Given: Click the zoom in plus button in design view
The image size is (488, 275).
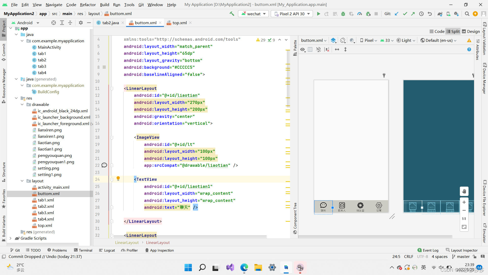Looking at the screenshot, I should click(x=464, y=202).
